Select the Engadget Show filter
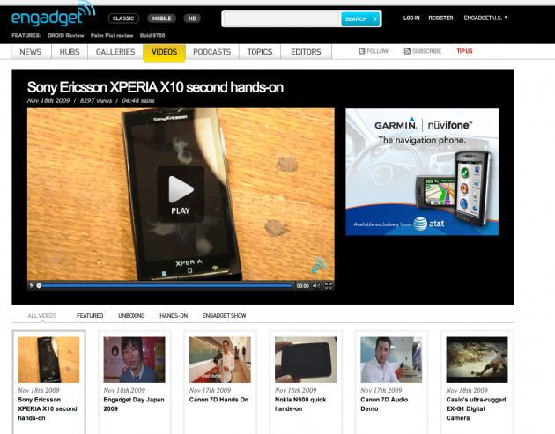The image size is (555, 434). click(x=224, y=316)
